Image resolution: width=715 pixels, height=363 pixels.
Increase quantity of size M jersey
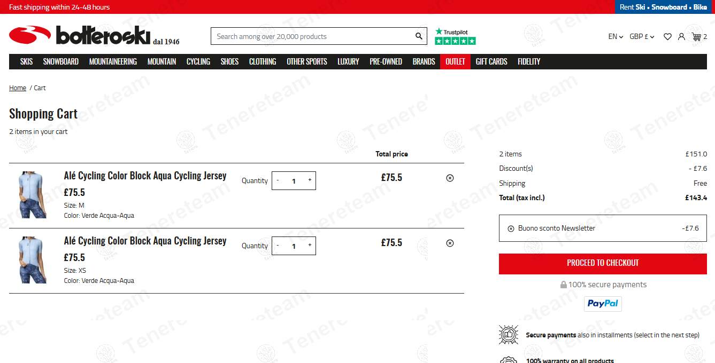[x=310, y=180]
